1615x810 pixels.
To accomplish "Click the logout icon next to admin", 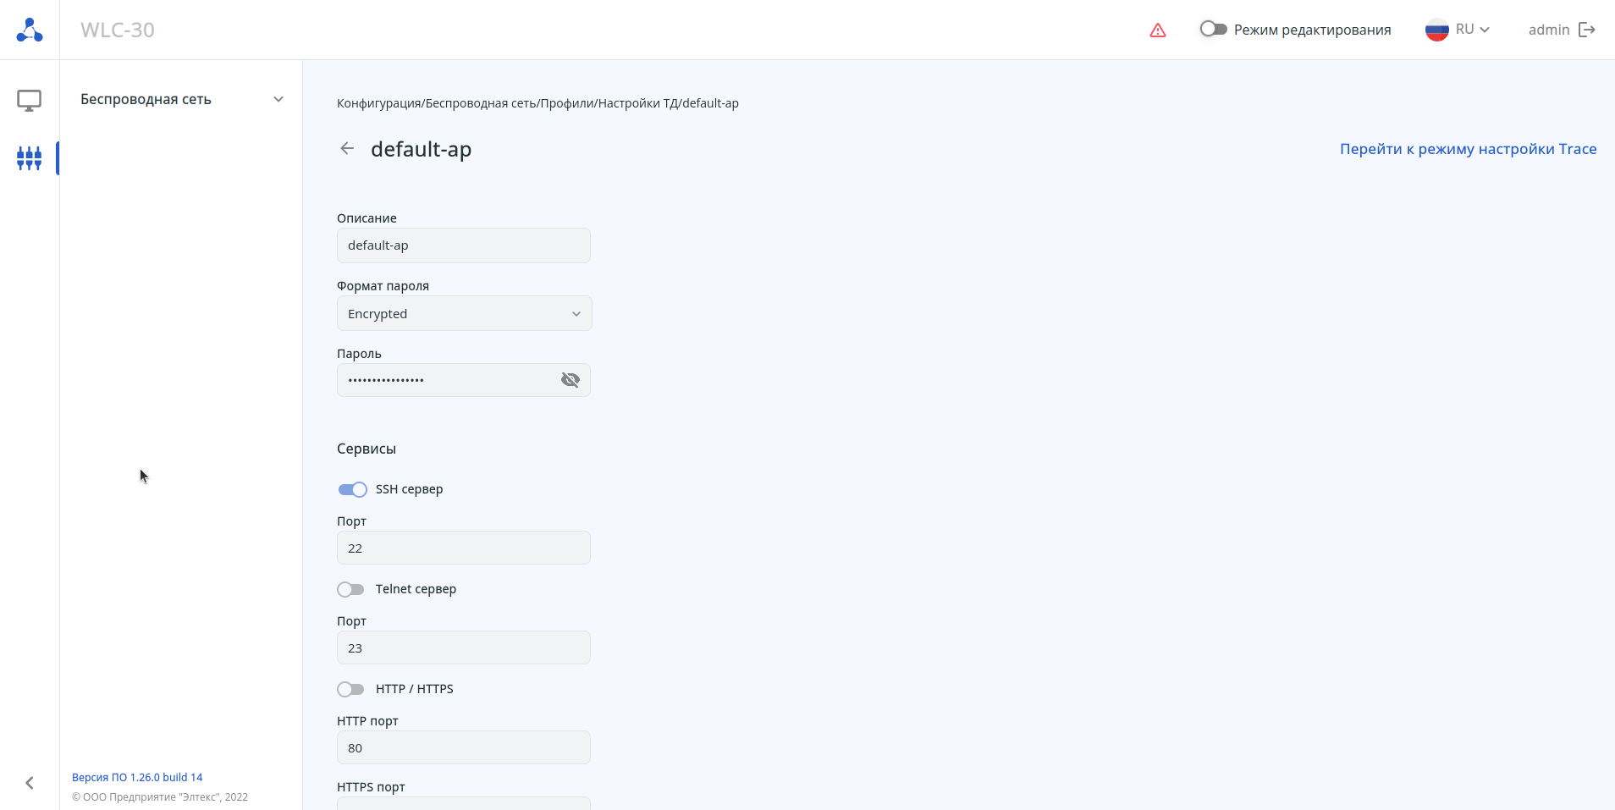I will pos(1587,30).
